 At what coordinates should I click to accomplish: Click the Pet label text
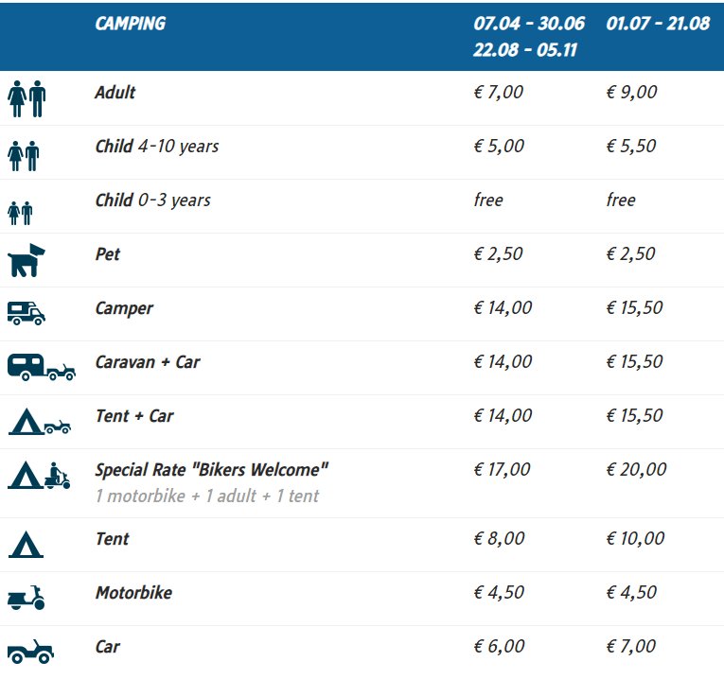tap(108, 254)
